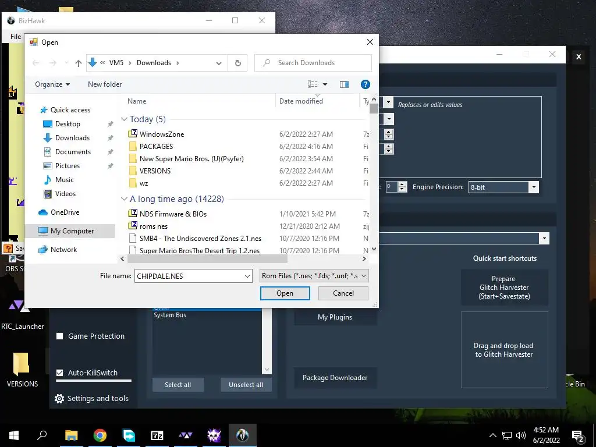
Task: Click the File name text field
Action: click(x=189, y=276)
